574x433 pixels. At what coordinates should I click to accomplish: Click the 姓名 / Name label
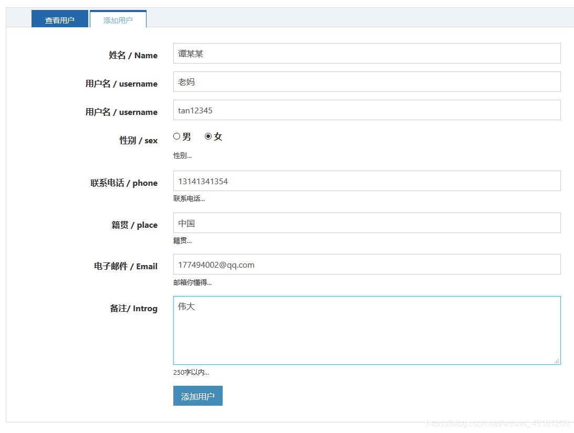pos(133,55)
